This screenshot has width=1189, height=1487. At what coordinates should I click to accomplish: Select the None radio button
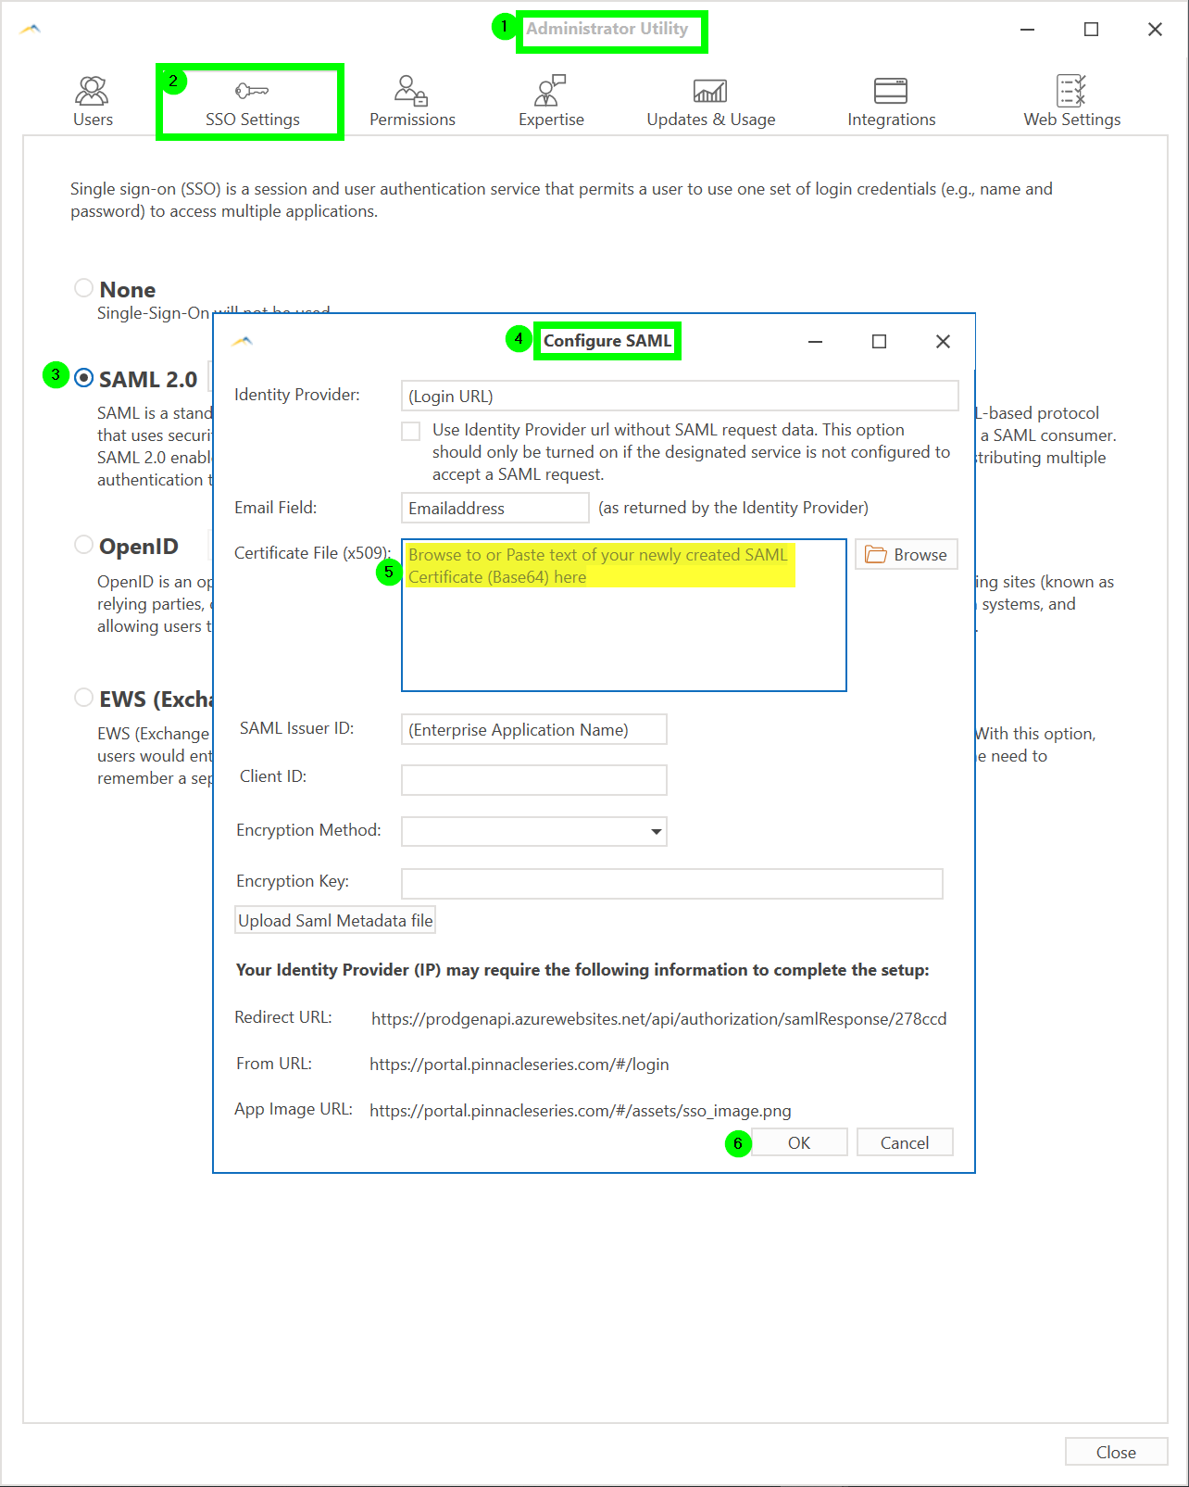(83, 288)
